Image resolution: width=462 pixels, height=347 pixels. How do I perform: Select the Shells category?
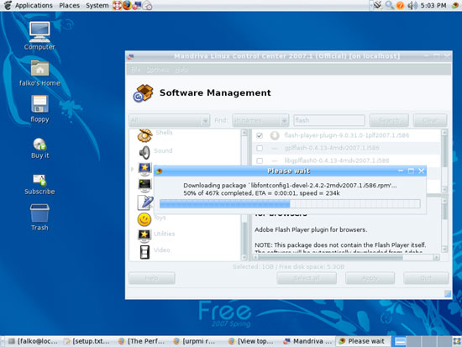(164, 133)
